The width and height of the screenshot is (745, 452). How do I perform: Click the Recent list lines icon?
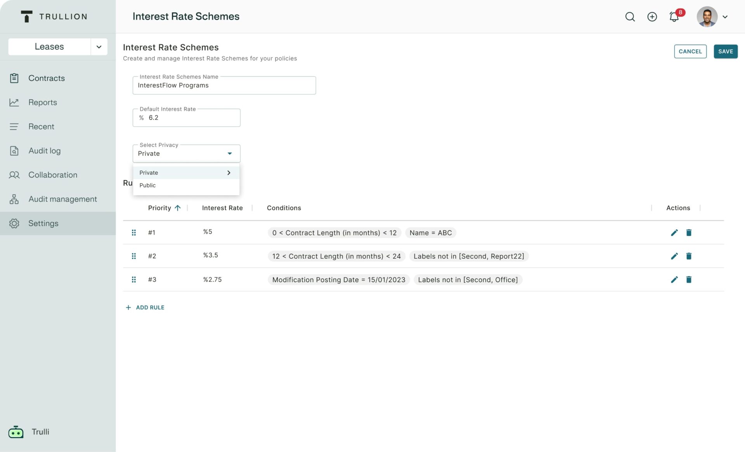(x=14, y=127)
